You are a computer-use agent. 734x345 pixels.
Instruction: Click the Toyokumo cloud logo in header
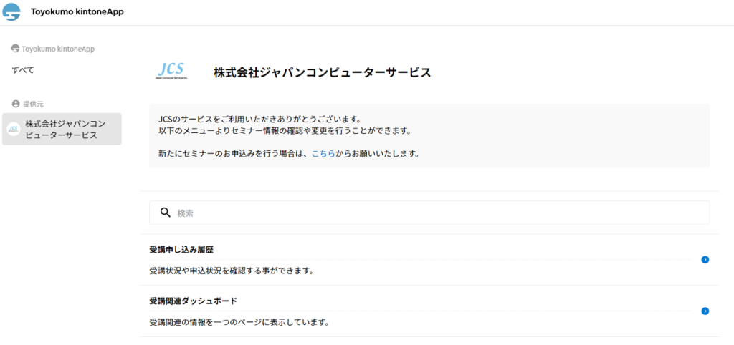pos(11,12)
